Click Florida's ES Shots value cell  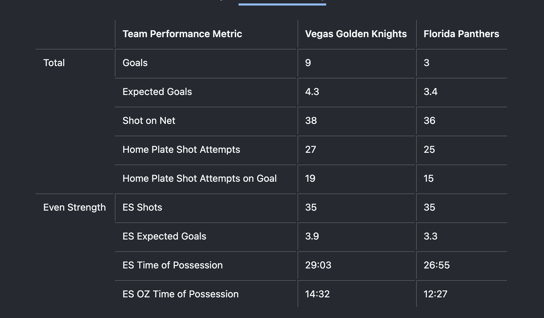[x=430, y=207]
